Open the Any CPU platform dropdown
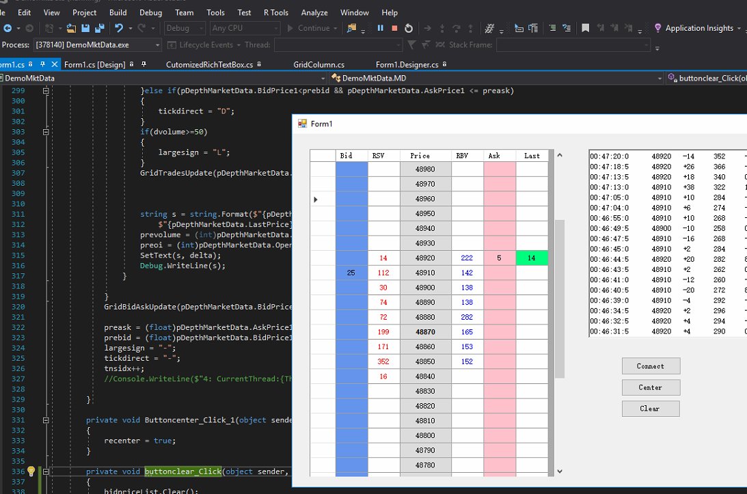The height and width of the screenshot is (494, 747). click(x=277, y=28)
